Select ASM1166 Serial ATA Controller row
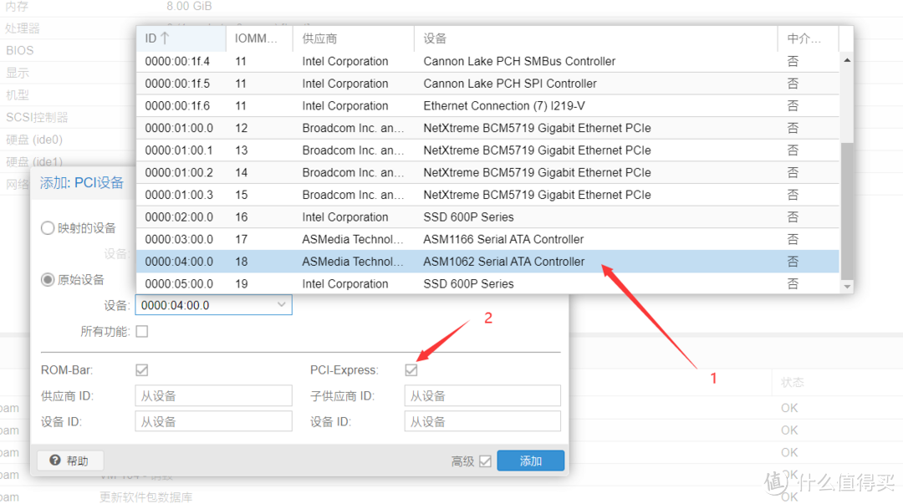The image size is (903, 504). point(503,239)
